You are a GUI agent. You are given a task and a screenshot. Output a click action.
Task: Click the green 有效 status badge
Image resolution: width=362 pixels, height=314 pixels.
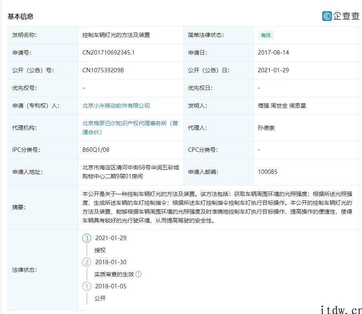[x=266, y=35]
